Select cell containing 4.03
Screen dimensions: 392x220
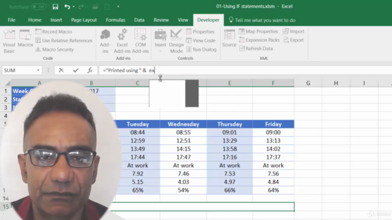pyautogui.click(x=183, y=182)
